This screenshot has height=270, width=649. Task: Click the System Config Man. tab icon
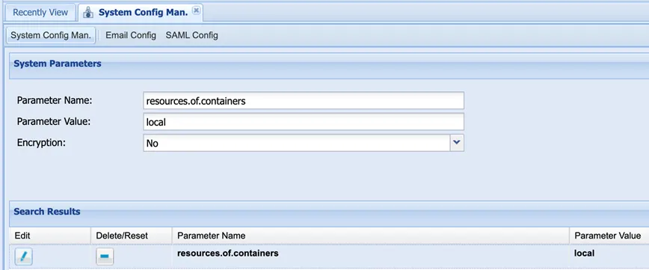pos(88,13)
